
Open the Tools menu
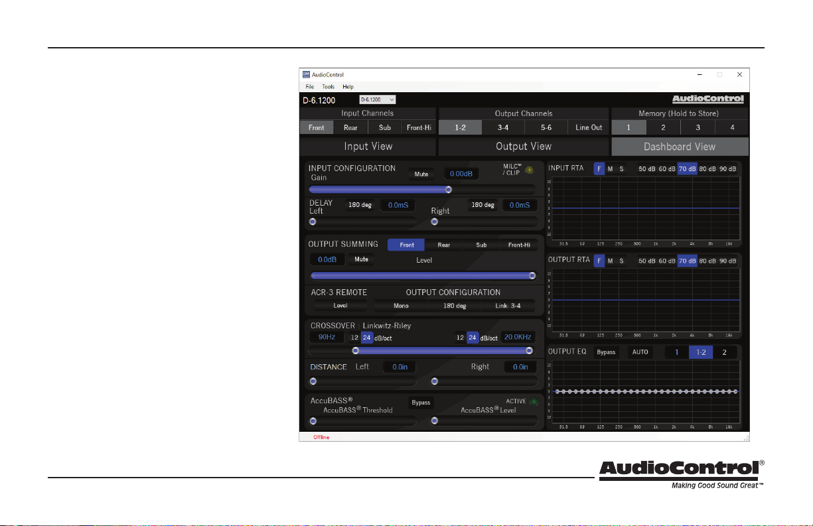click(328, 87)
